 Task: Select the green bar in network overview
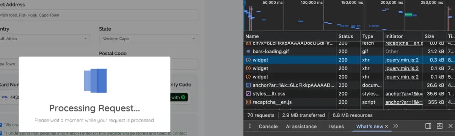(x=408, y=15)
